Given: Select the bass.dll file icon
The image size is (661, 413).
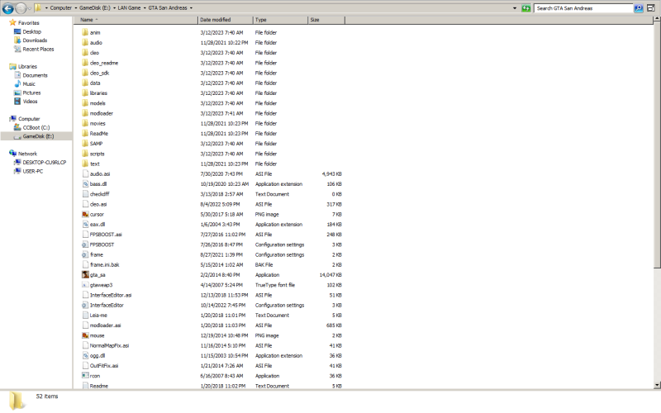Looking at the screenshot, I should [85, 184].
